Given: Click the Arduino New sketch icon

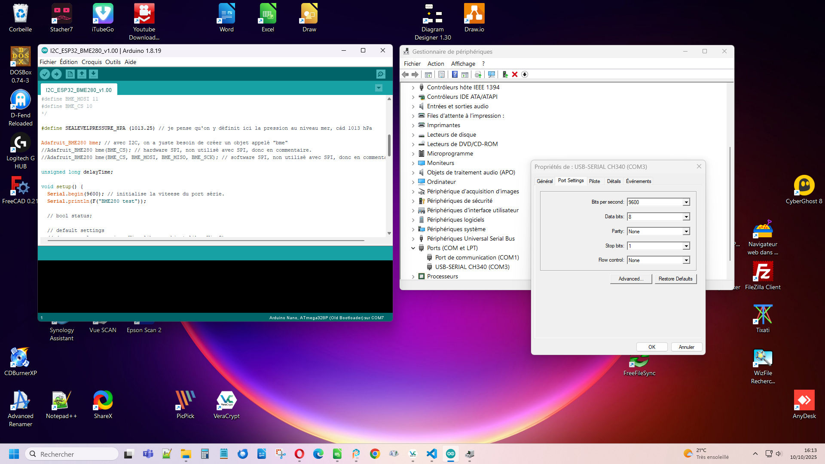Looking at the screenshot, I should pyautogui.click(x=70, y=74).
